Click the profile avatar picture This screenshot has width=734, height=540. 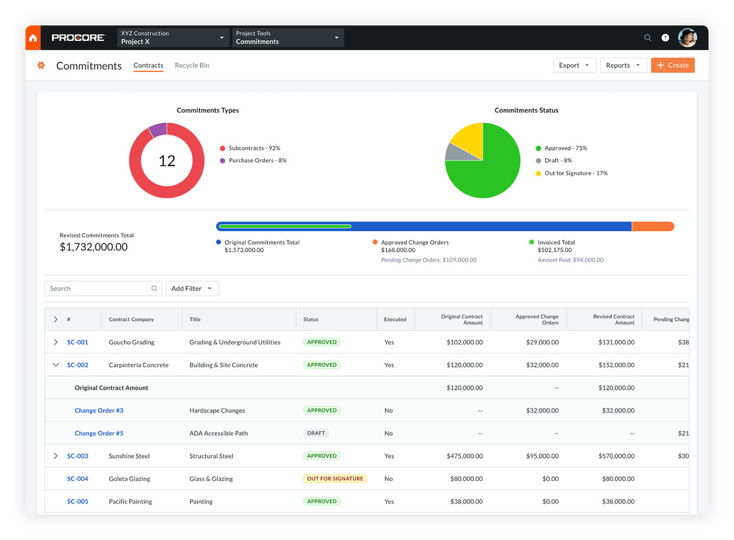click(687, 37)
